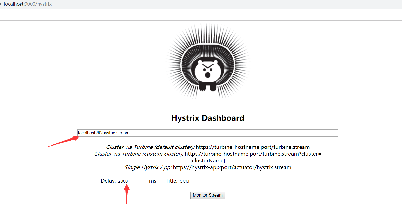Click the 'ms' unit label

tap(153, 181)
